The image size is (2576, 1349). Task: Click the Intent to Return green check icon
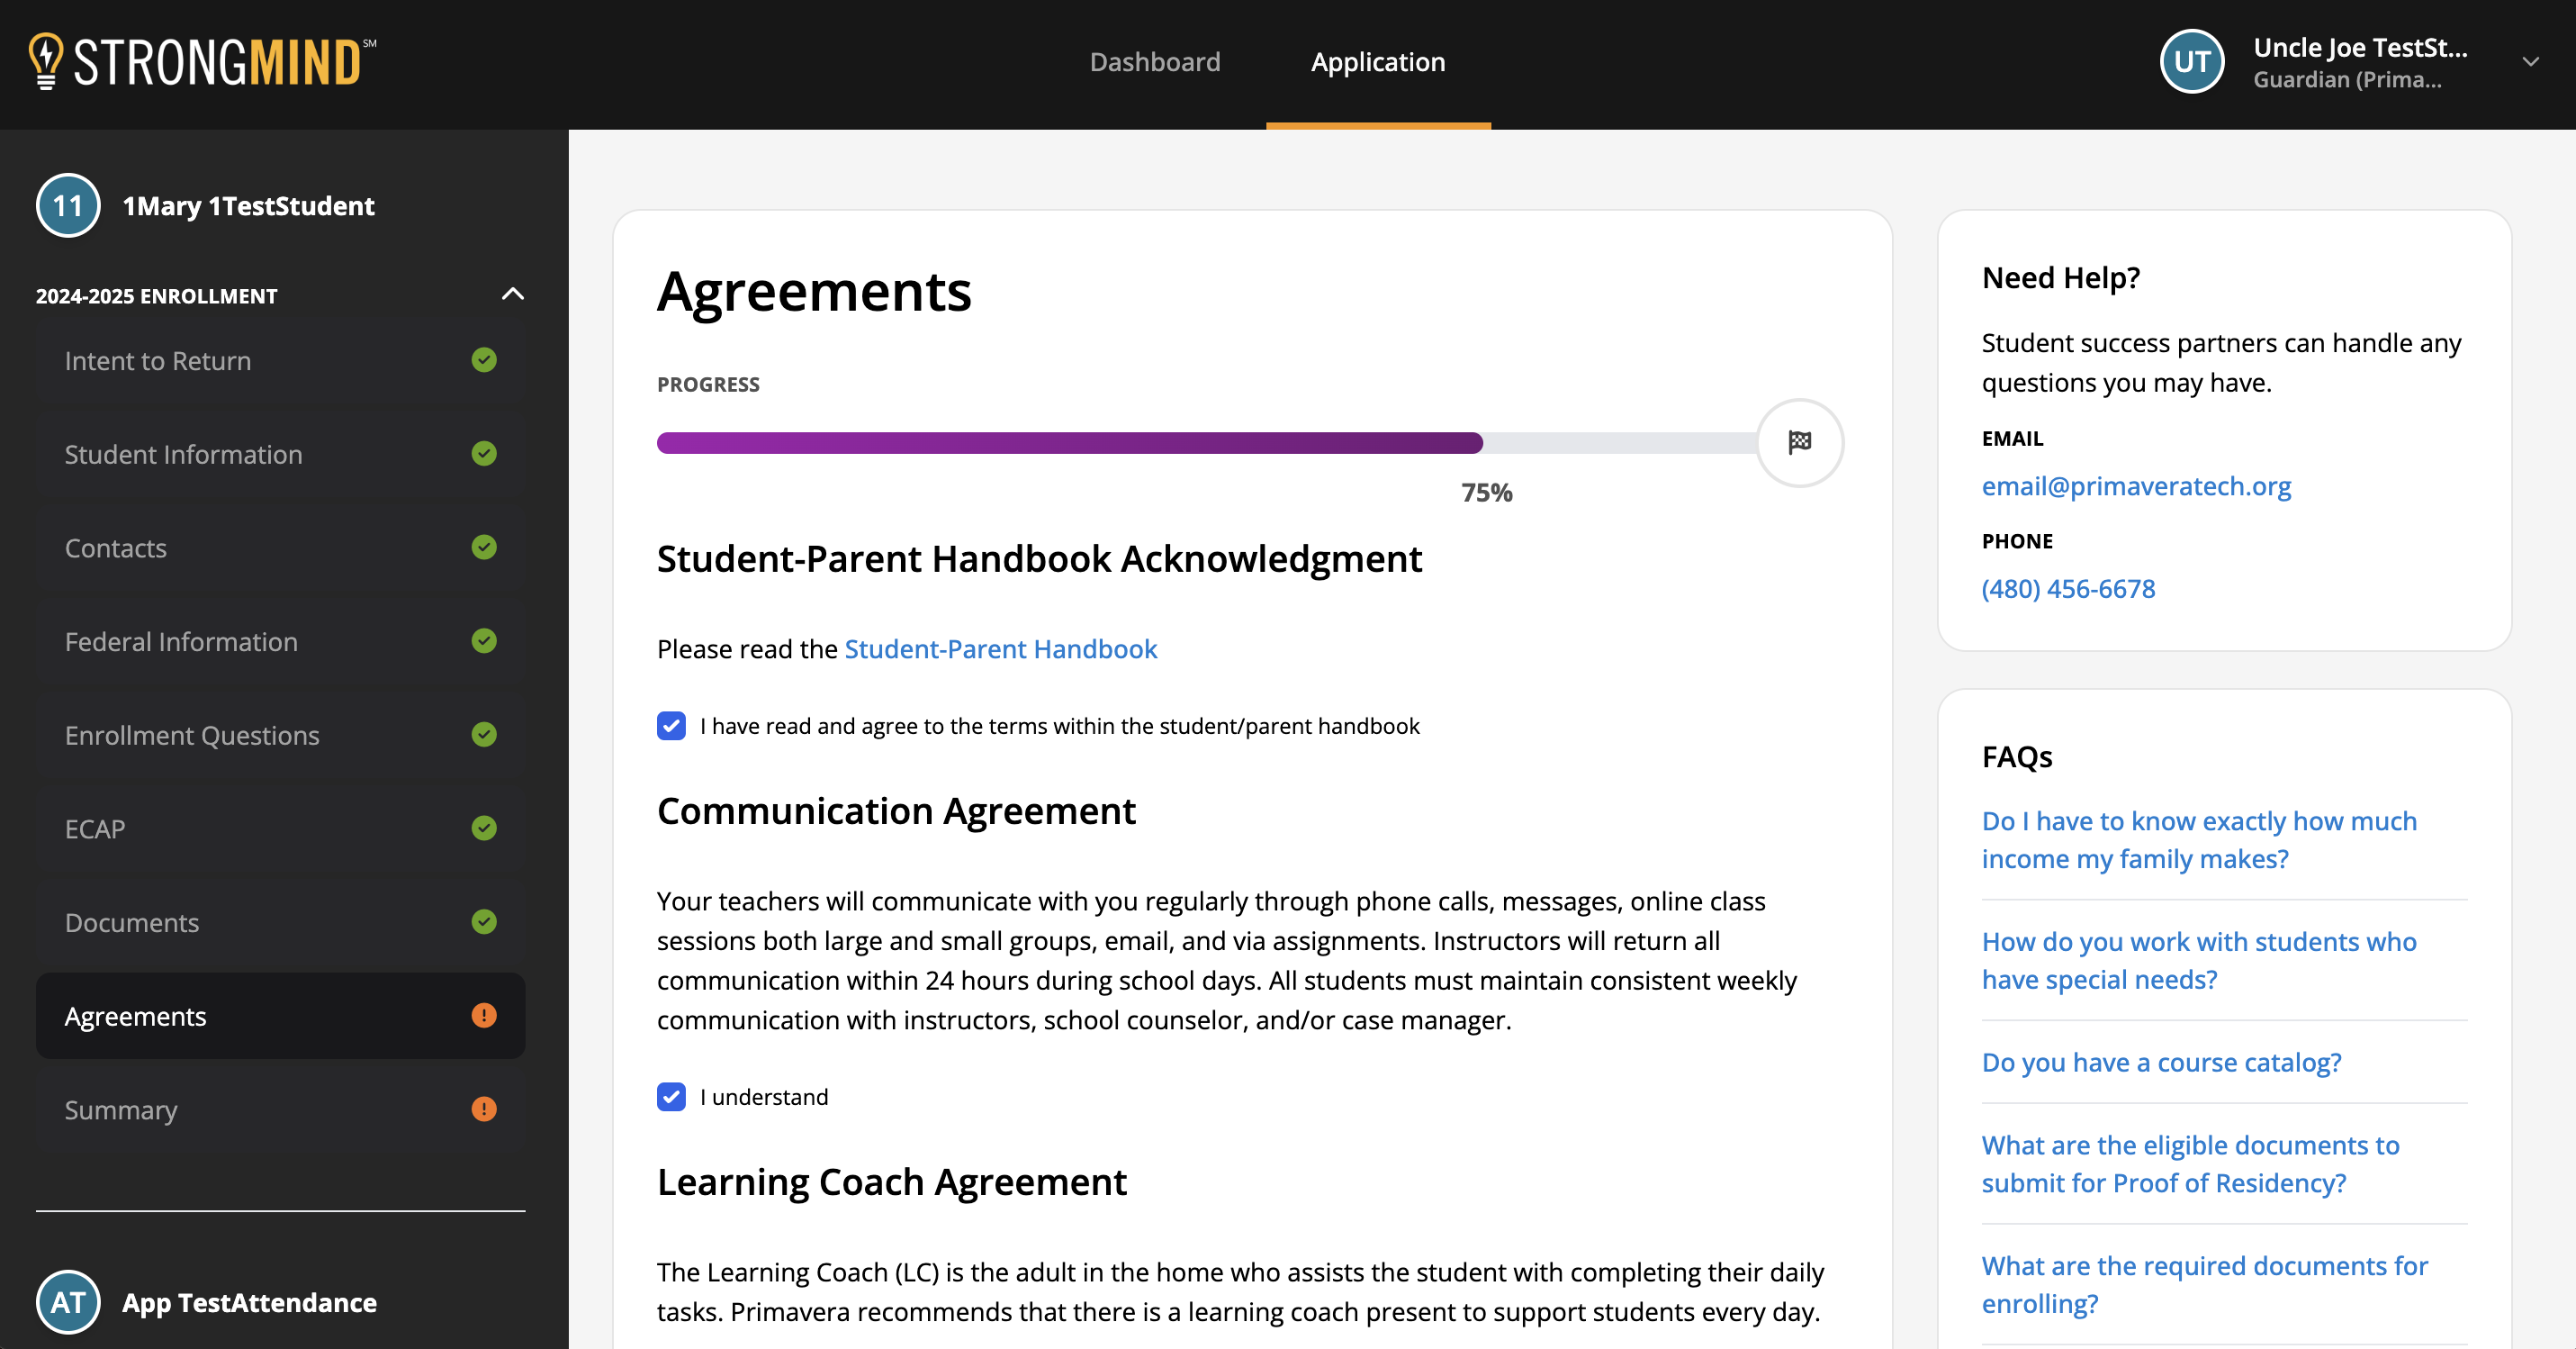click(484, 360)
